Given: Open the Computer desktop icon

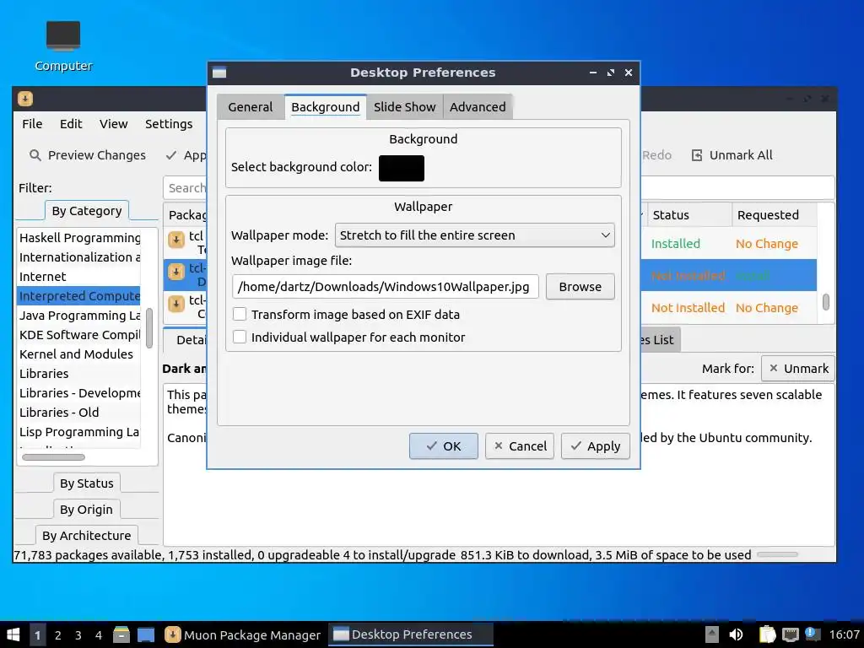Looking at the screenshot, I should click(62, 46).
